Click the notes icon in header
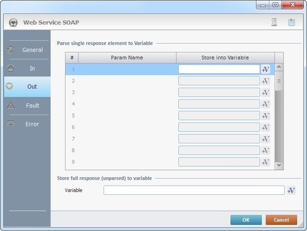 292,22
